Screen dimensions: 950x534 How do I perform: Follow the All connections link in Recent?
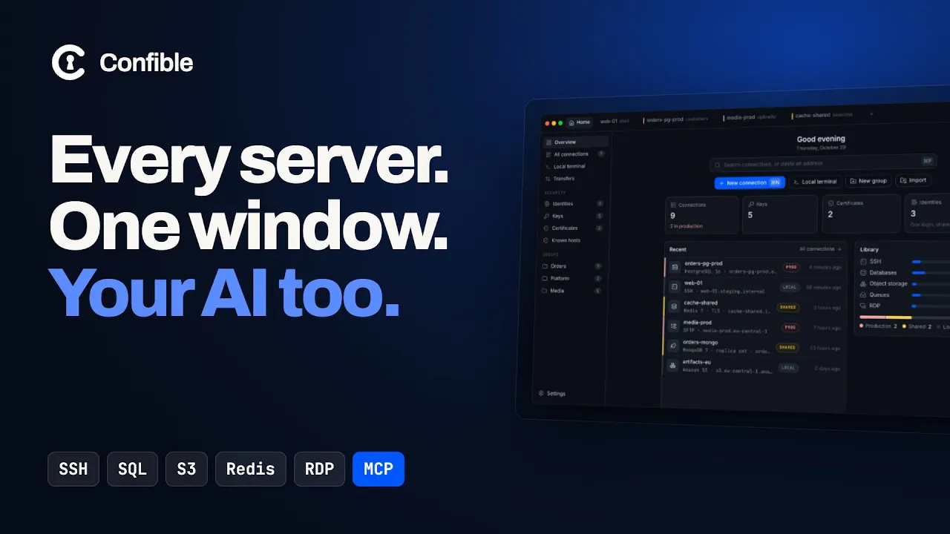(819, 249)
